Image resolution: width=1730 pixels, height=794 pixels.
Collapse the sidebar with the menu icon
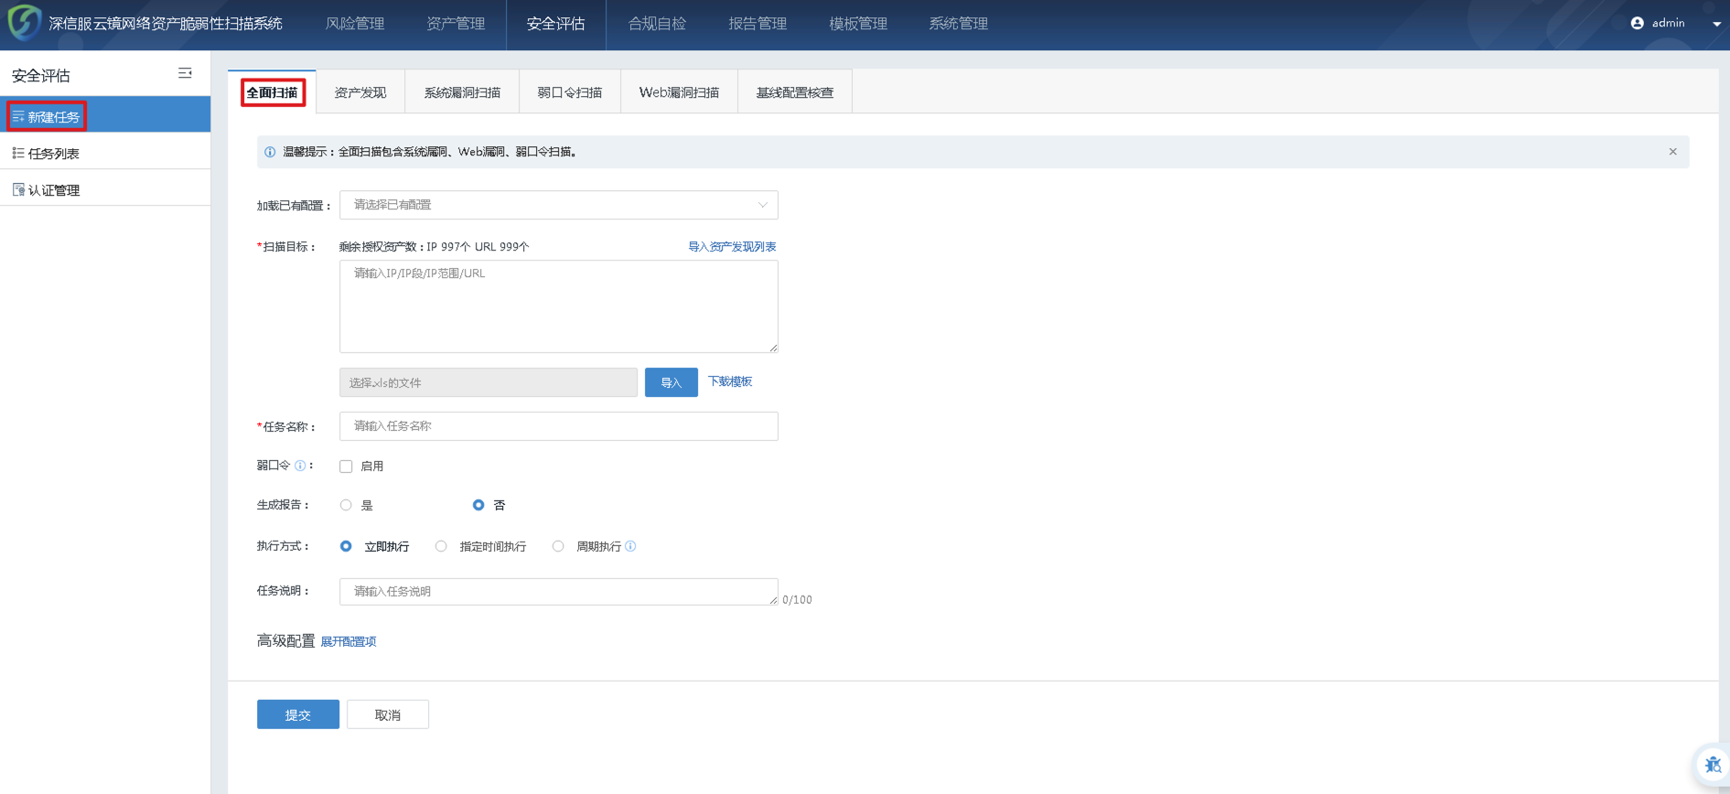pyautogui.click(x=185, y=73)
